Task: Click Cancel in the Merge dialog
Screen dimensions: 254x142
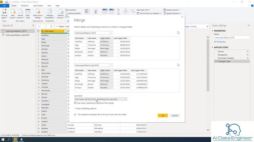Action: (x=175, y=116)
